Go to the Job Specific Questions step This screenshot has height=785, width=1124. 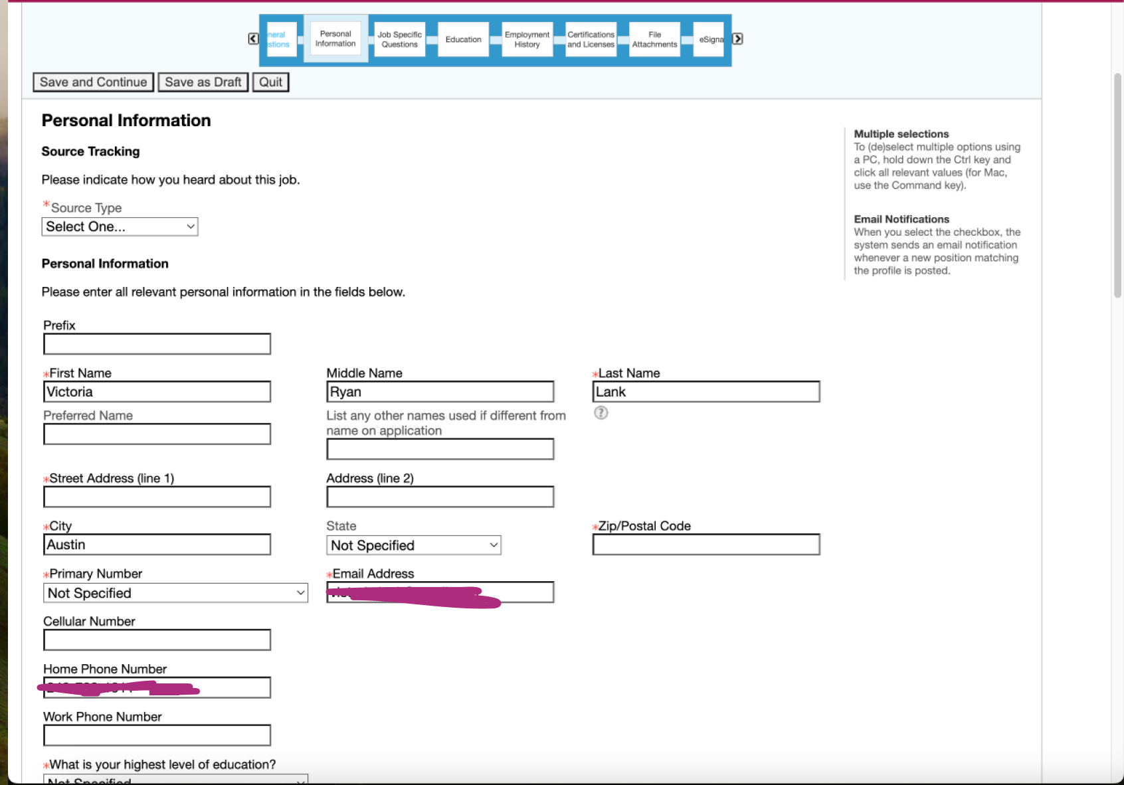click(399, 39)
